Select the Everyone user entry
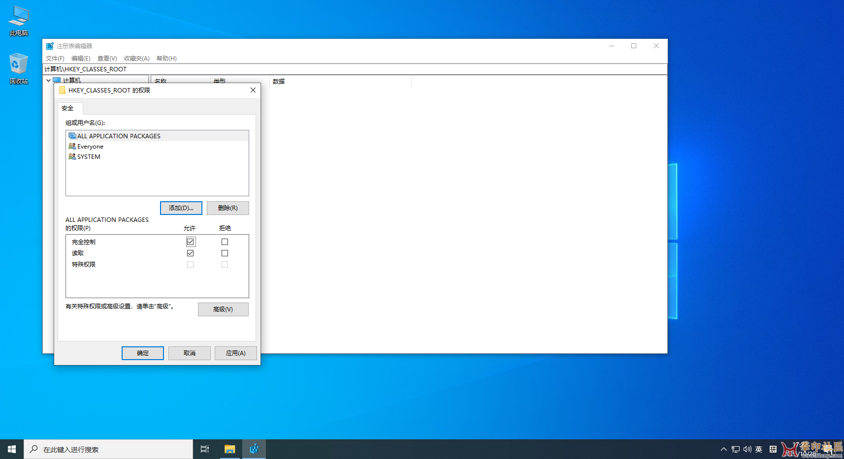 pos(90,146)
